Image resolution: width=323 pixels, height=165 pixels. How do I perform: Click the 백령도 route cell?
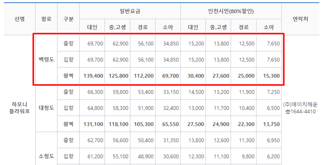click(x=47, y=60)
